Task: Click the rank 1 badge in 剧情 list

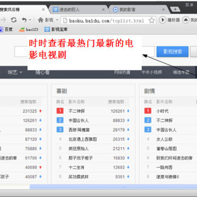Action: pyautogui.click(x=148, y=111)
